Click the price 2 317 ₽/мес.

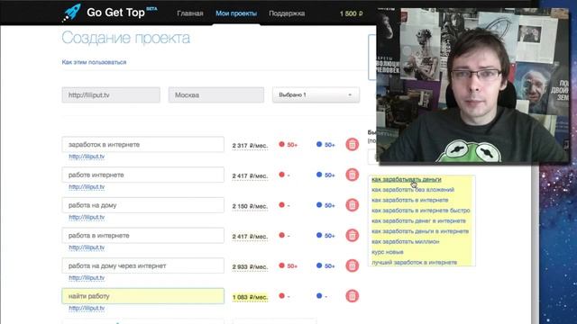pyautogui.click(x=250, y=146)
